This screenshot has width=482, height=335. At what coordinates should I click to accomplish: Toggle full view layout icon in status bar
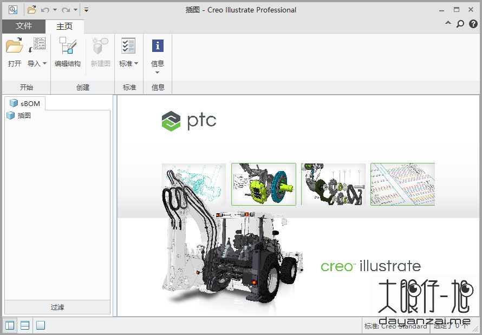tap(41, 325)
